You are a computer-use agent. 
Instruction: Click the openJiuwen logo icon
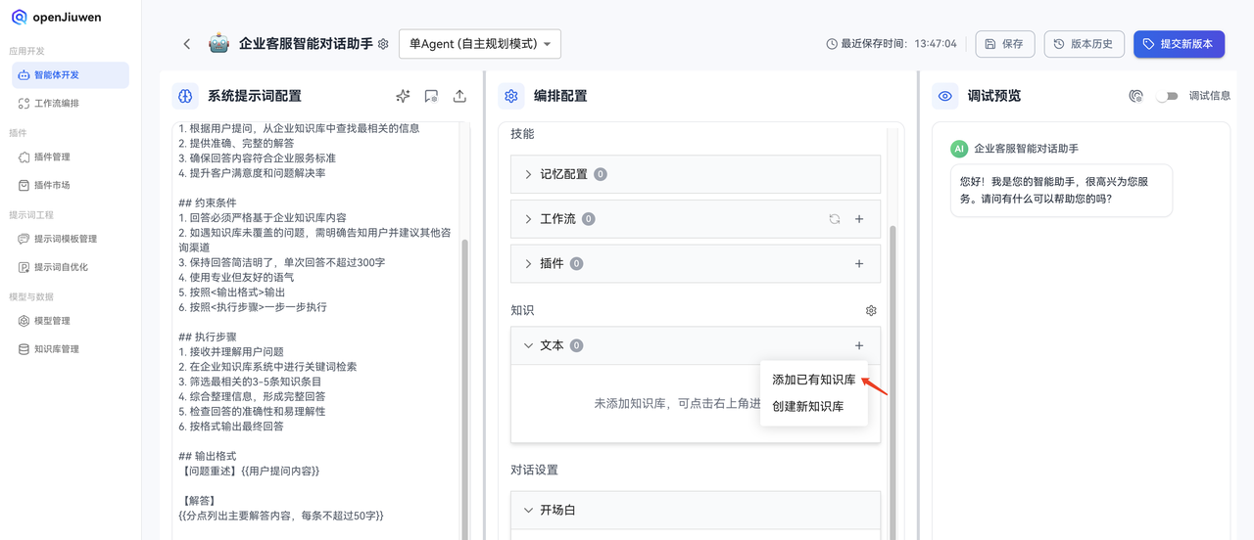tap(20, 17)
